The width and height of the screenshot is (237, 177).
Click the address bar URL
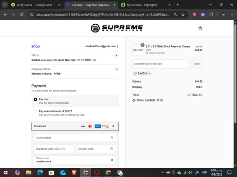(103, 15)
